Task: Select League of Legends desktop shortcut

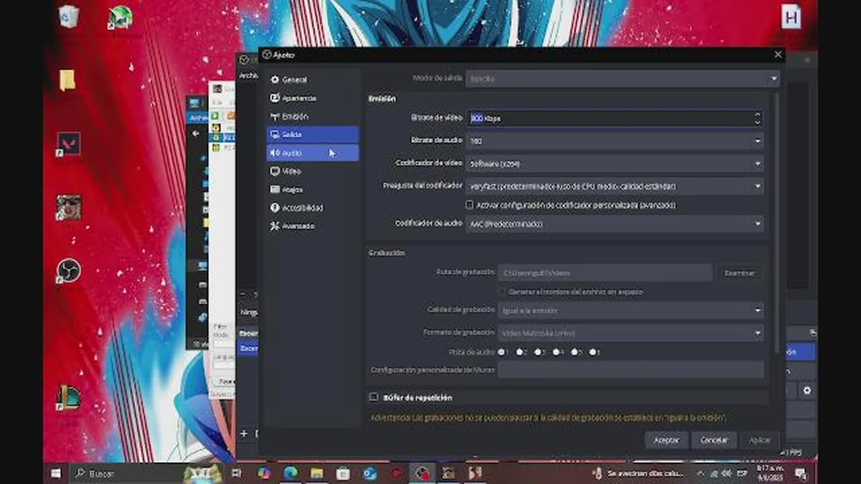Action: [69, 398]
